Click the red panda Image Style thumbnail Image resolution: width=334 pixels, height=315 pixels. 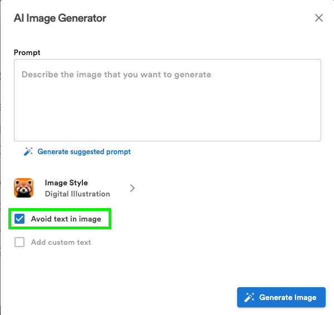(24, 188)
